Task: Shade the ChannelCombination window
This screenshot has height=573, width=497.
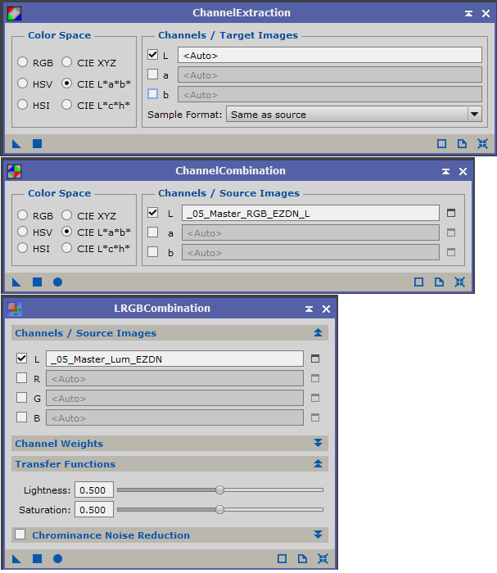Action: 446,171
